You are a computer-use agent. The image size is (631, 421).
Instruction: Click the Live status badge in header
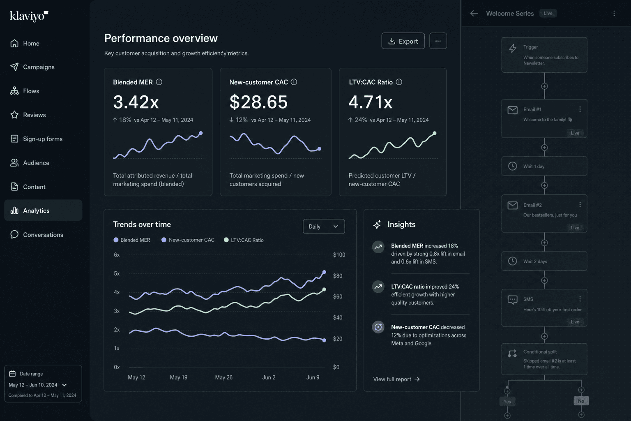click(548, 13)
